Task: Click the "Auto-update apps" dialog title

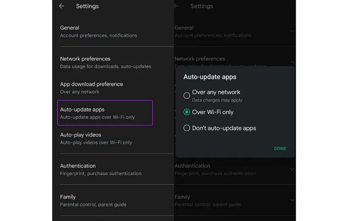Action: 210,77
